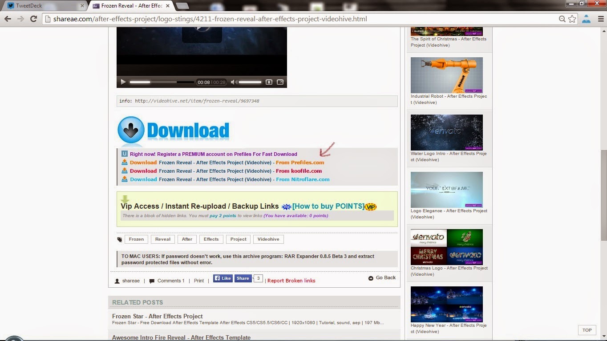Select the Effects tag

click(211, 239)
